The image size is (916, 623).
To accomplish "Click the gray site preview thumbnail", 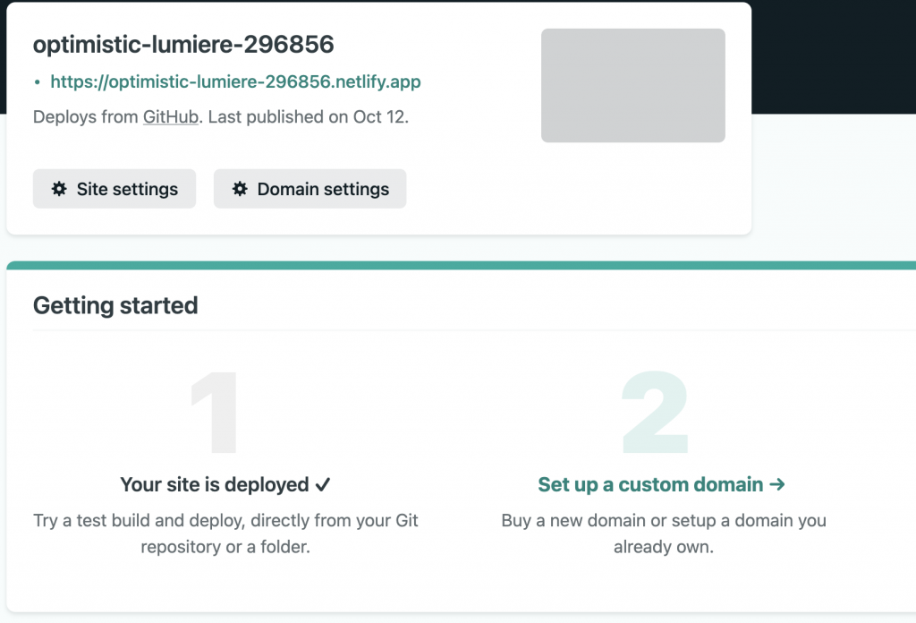I will 633,85.
